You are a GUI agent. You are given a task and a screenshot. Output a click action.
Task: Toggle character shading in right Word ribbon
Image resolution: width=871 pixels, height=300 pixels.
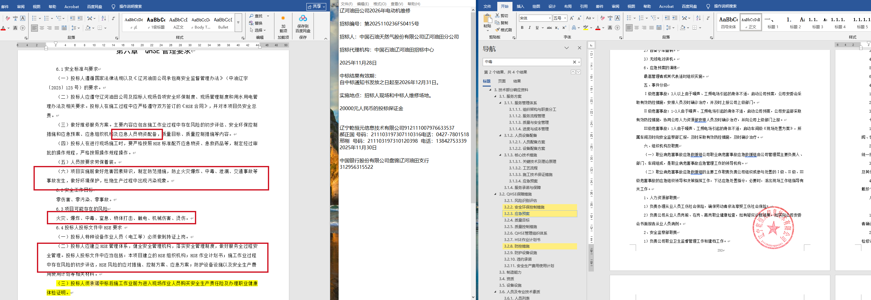point(610,28)
